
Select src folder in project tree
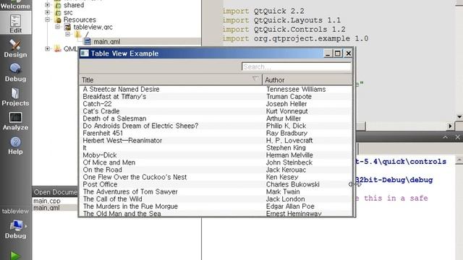click(68, 12)
